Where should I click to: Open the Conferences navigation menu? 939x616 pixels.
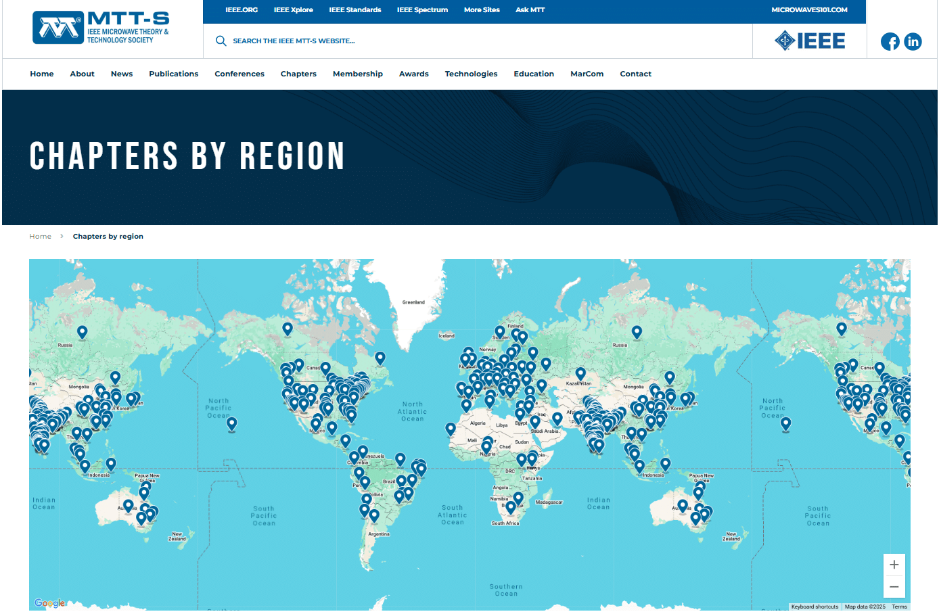239,74
